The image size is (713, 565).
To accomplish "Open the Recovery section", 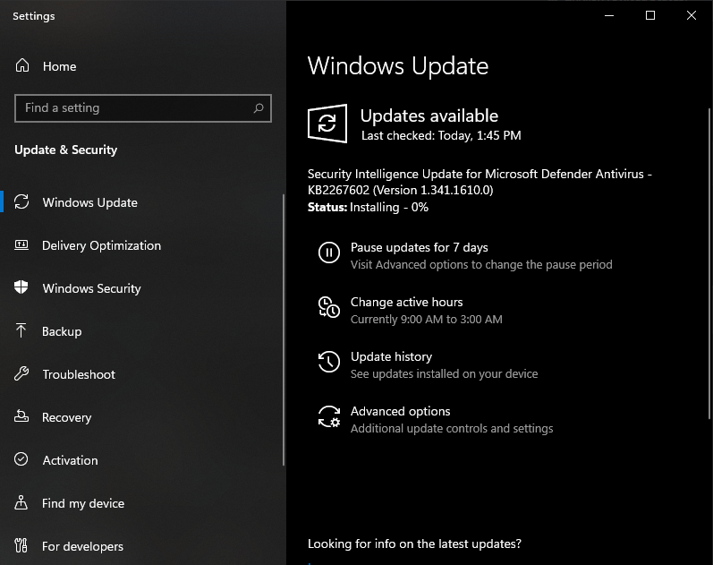I will coord(66,417).
